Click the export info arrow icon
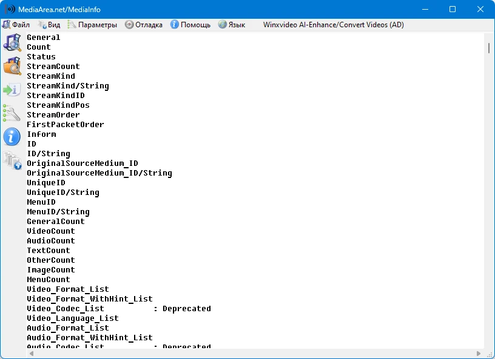 [12, 90]
